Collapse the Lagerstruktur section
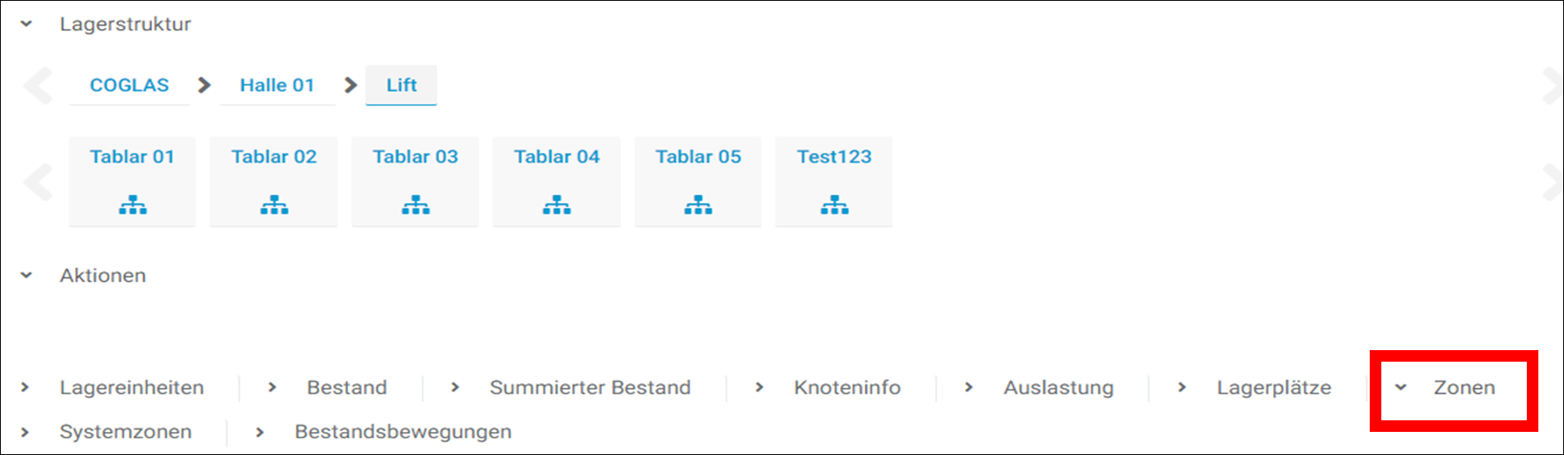The image size is (1564, 455). 26,24
